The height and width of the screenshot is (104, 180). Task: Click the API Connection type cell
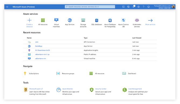pyautogui.click(x=89, y=42)
